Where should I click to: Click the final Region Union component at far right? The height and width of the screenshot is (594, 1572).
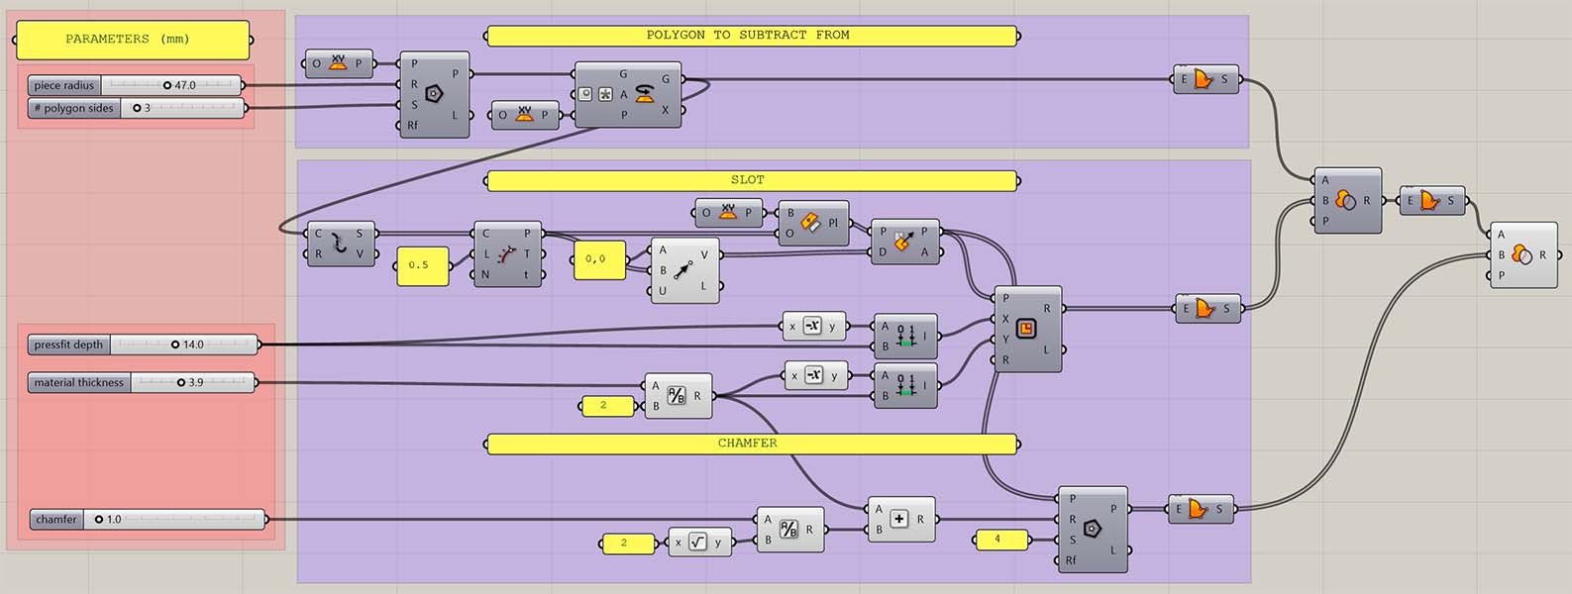tap(1523, 254)
